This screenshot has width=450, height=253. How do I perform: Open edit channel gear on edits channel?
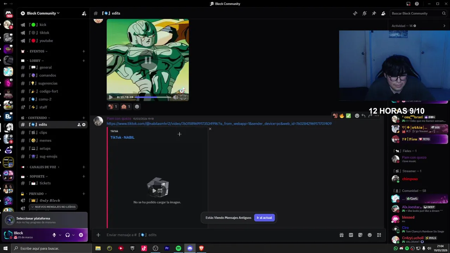point(84,125)
